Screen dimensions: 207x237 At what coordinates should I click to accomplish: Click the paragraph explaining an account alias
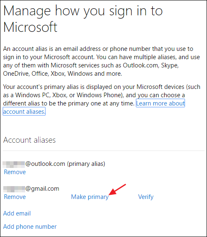(x=101, y=61)
